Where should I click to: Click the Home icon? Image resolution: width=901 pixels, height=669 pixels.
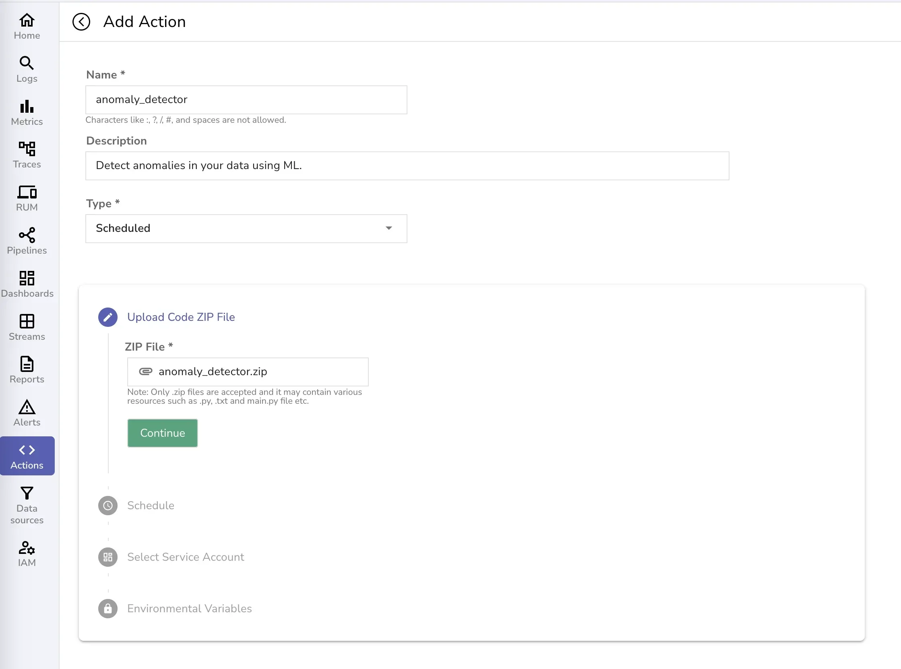(26, 26)
